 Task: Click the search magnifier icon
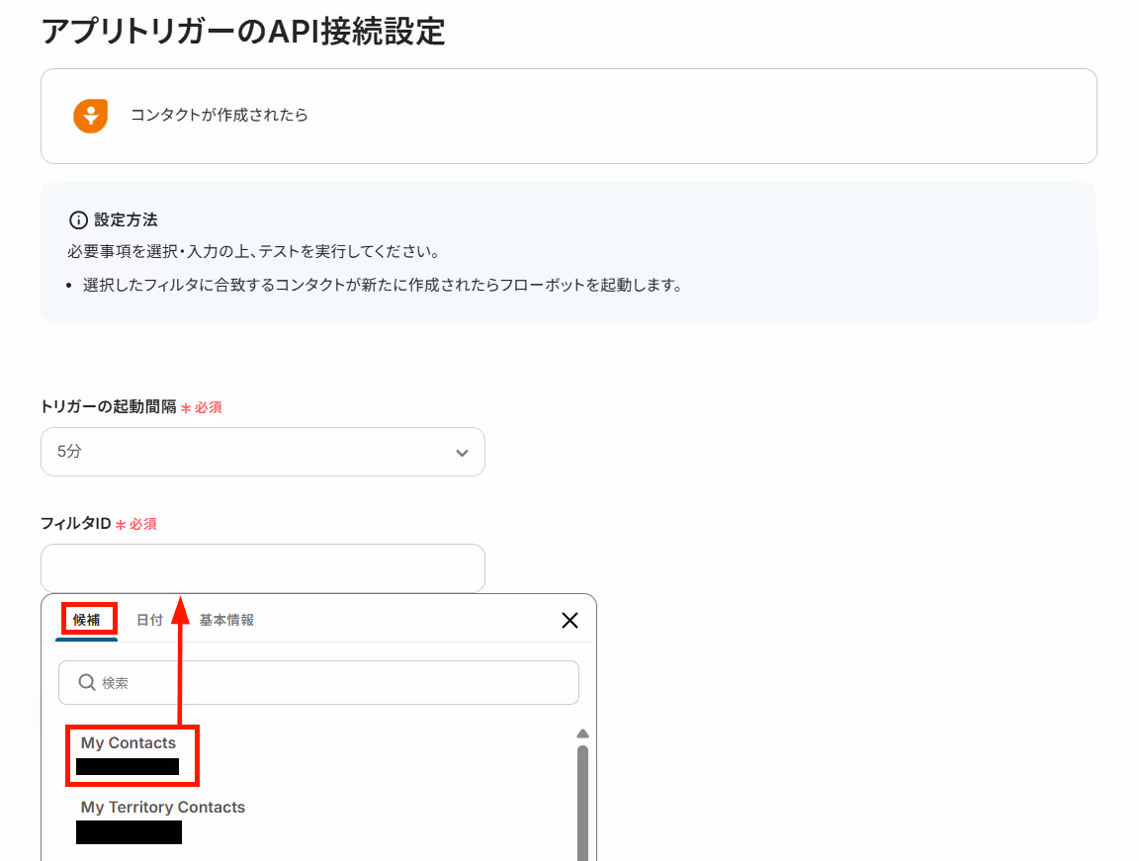(86, 682)
